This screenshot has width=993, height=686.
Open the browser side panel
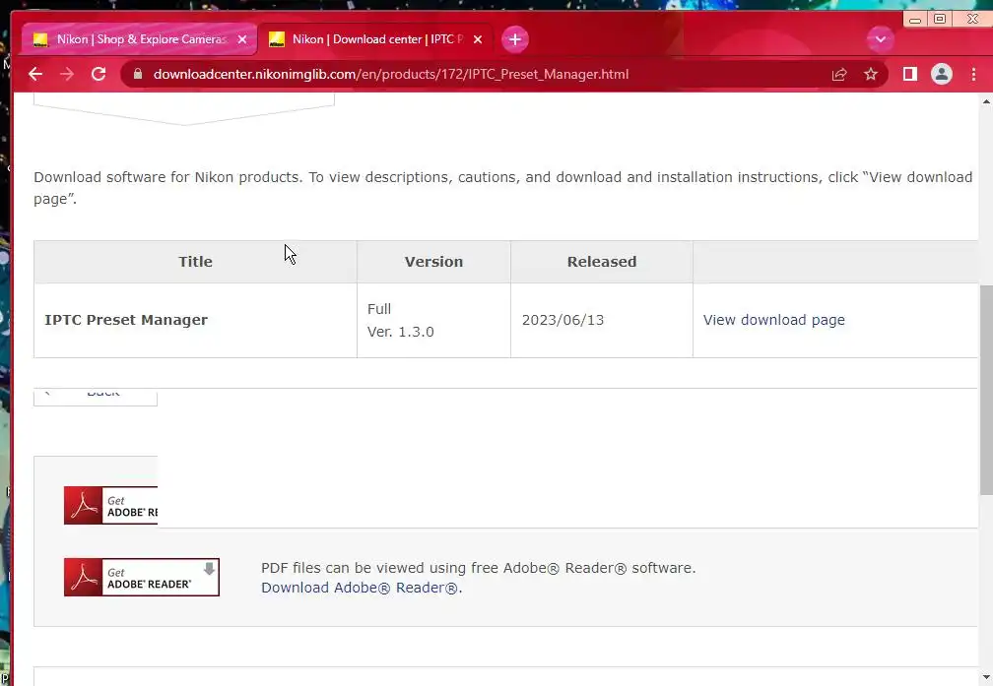(910, 74)
